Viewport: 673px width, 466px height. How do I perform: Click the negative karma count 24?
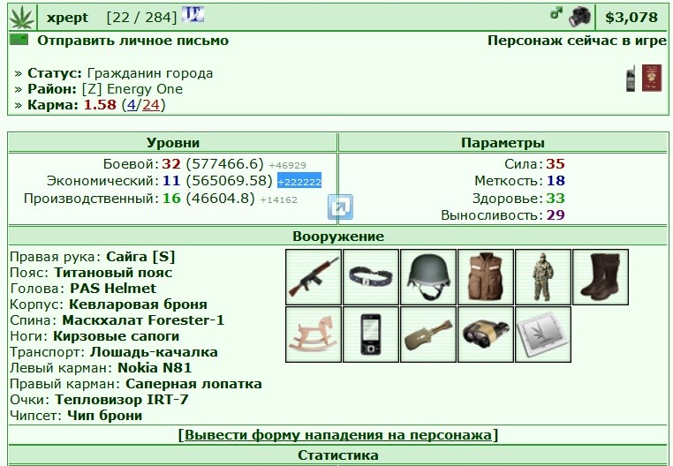coord(151,105)
